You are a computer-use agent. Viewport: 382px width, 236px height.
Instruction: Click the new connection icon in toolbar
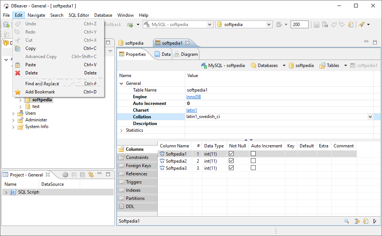point(6,24)
